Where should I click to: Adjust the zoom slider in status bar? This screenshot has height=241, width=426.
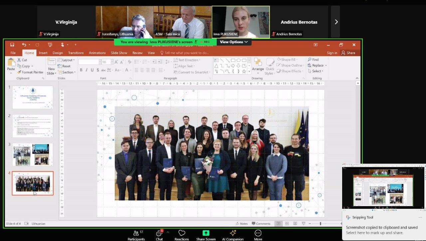click(320, 223)
